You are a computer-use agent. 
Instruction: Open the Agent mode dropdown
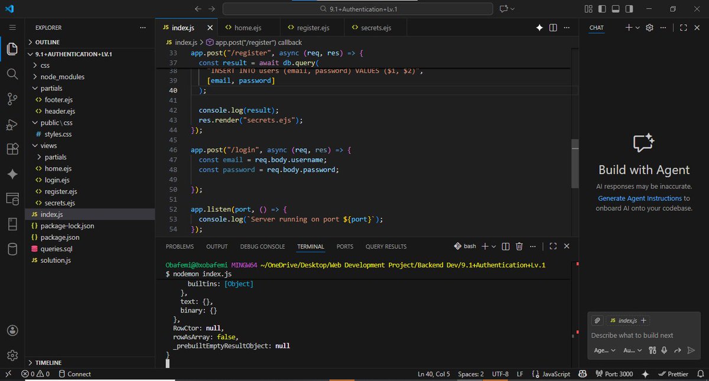604,350
